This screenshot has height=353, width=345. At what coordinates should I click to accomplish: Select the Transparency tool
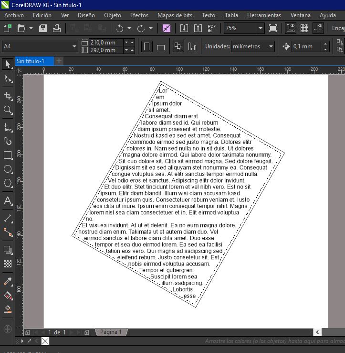pos(8,264)
